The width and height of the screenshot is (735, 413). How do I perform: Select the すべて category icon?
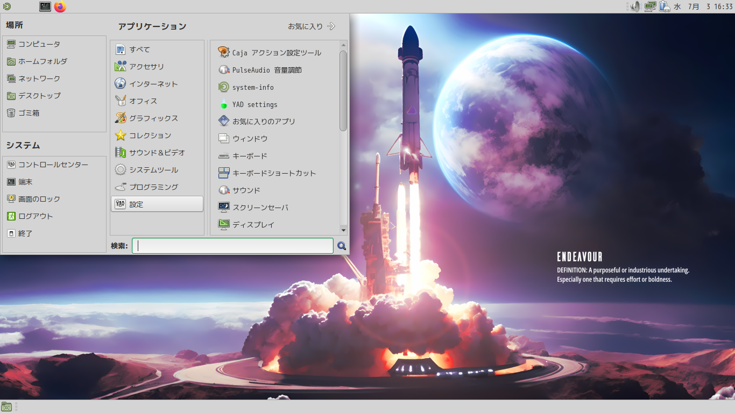[121, 49]
